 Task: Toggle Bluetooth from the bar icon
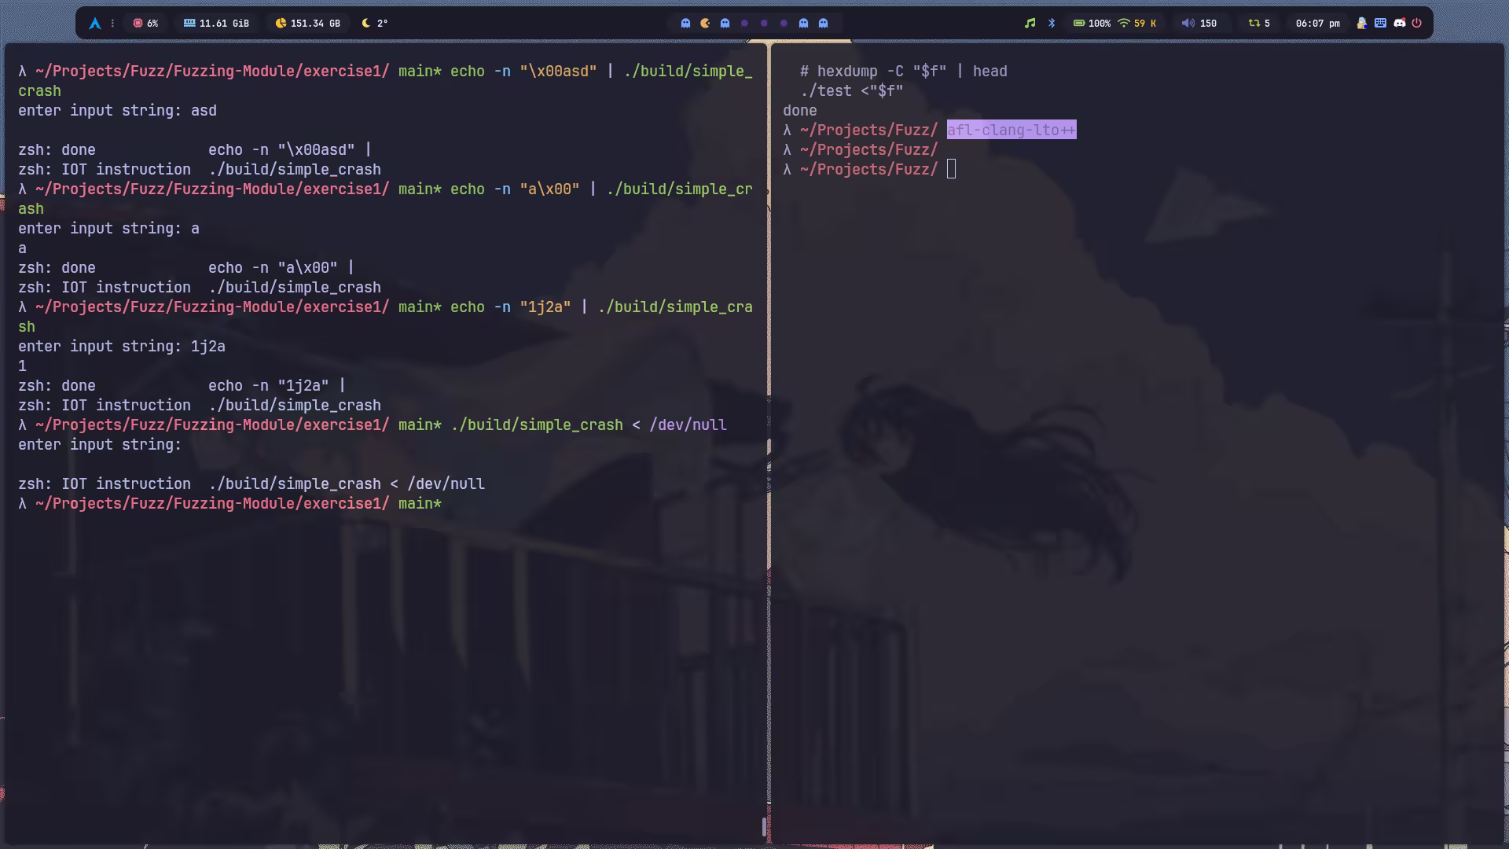point(1052,24)
